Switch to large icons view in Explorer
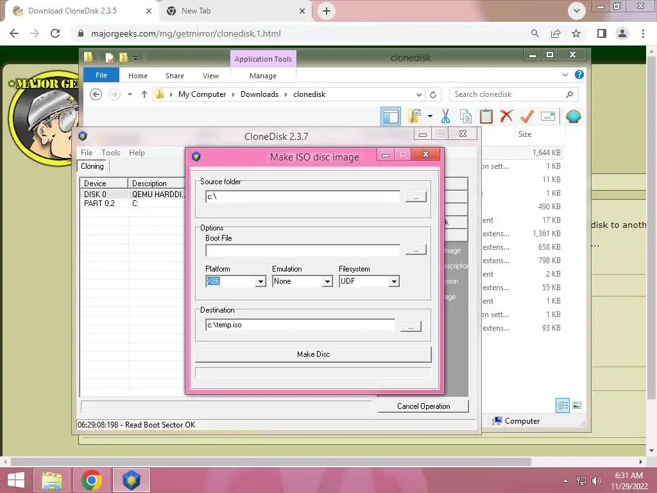Screen dimensions: 657x493 577,405
